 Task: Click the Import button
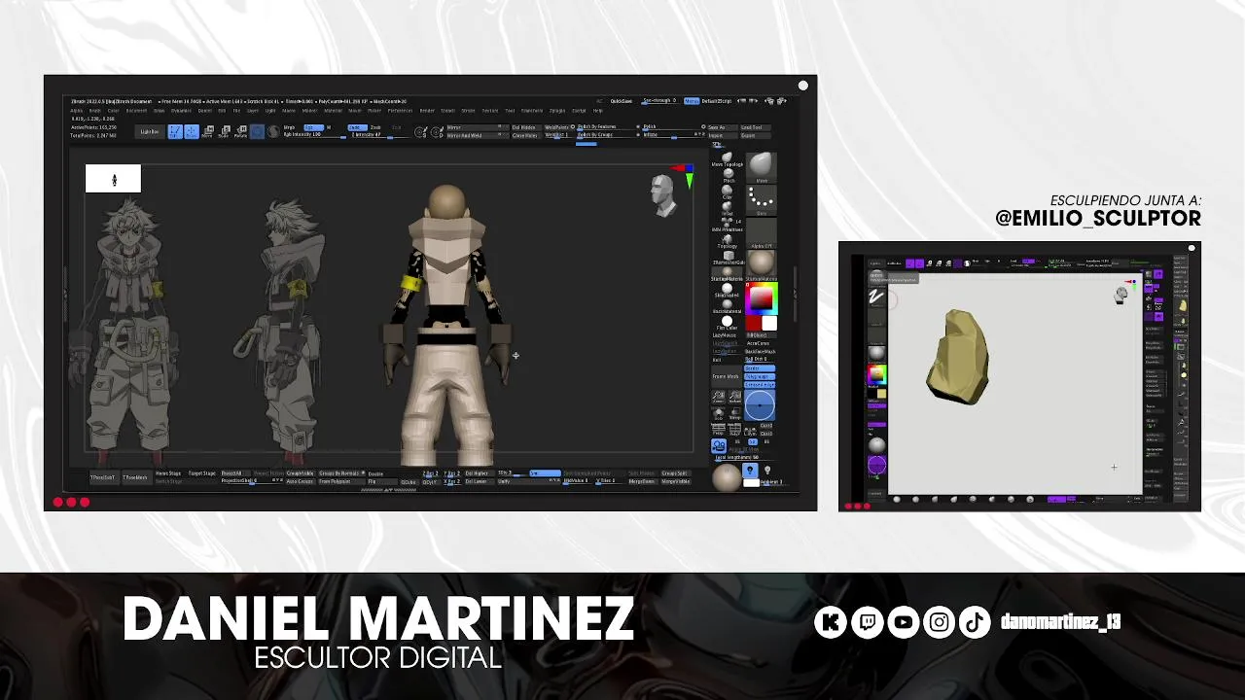point(723,136)
